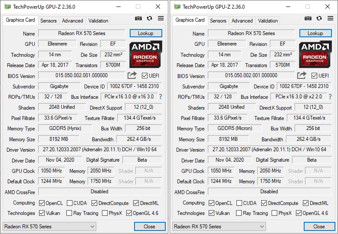Click Bus Interface question mark, right window
Viewport: 338px width, 234px height.
click(x=330, y=97)
